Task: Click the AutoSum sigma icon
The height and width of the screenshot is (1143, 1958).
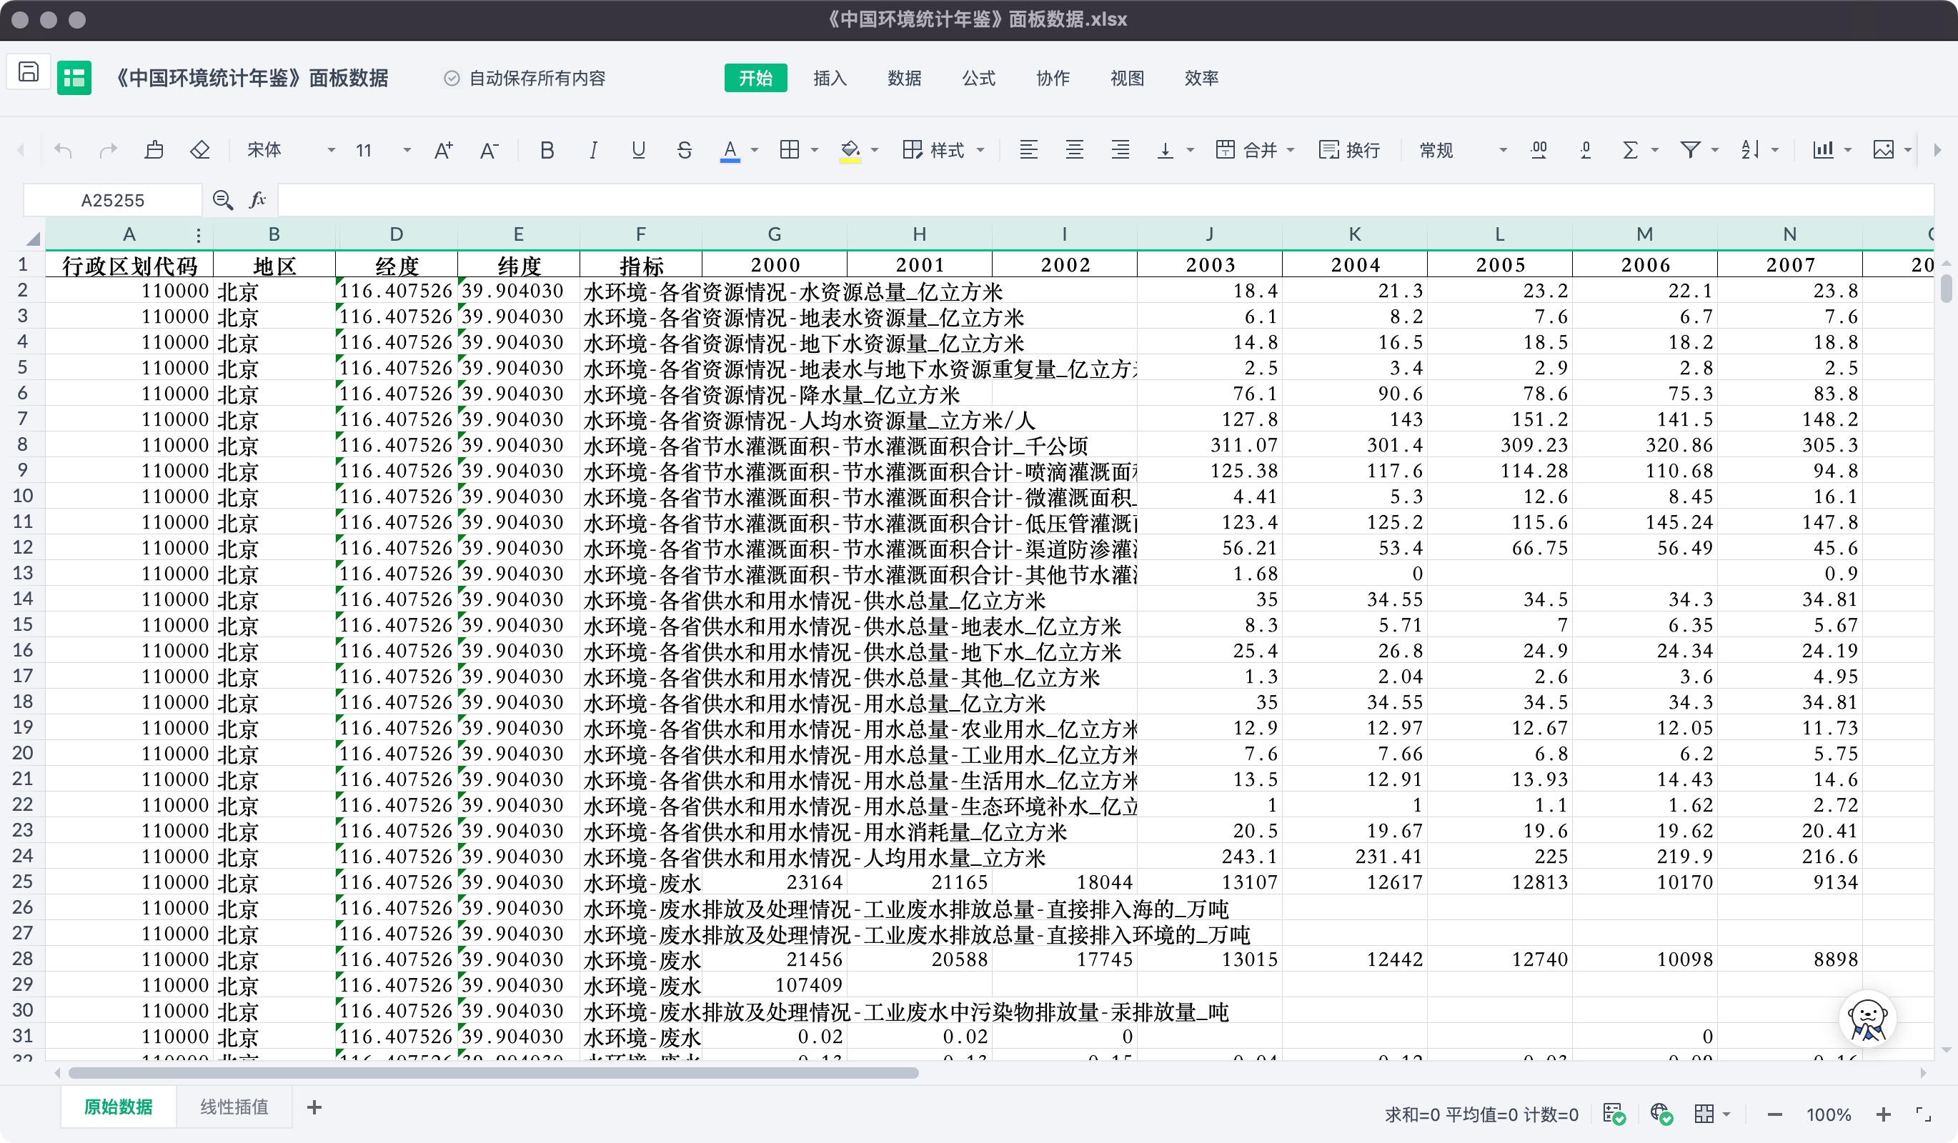Action: (x=1630, y=150)
